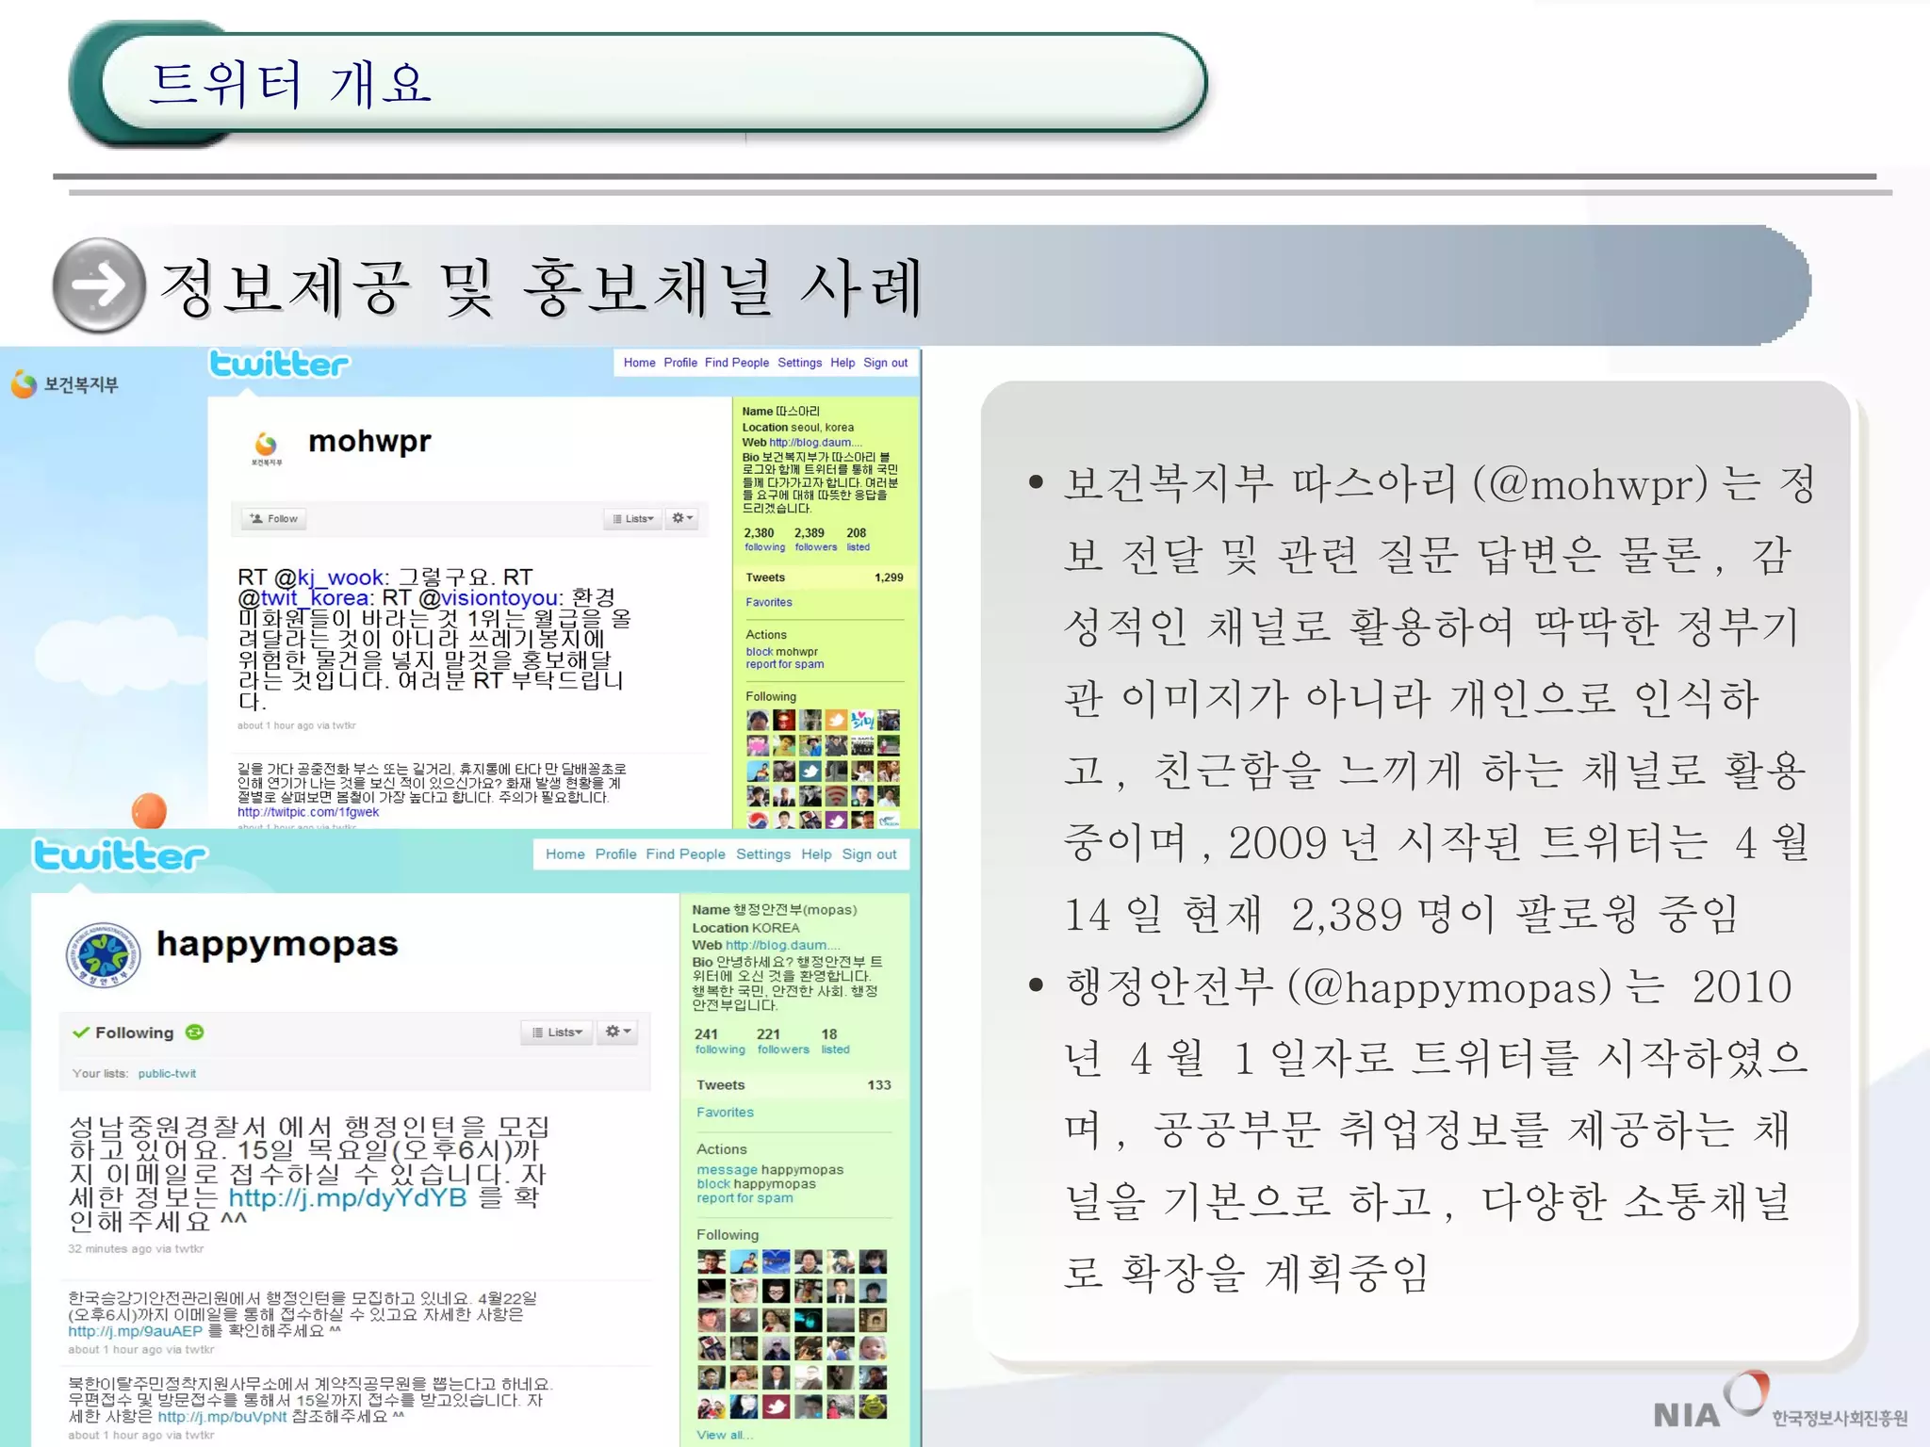Click the 트위터 개요 slide title
Image resolution: width=1930 pixels, height=1447 pixels.
coord(291,83)
